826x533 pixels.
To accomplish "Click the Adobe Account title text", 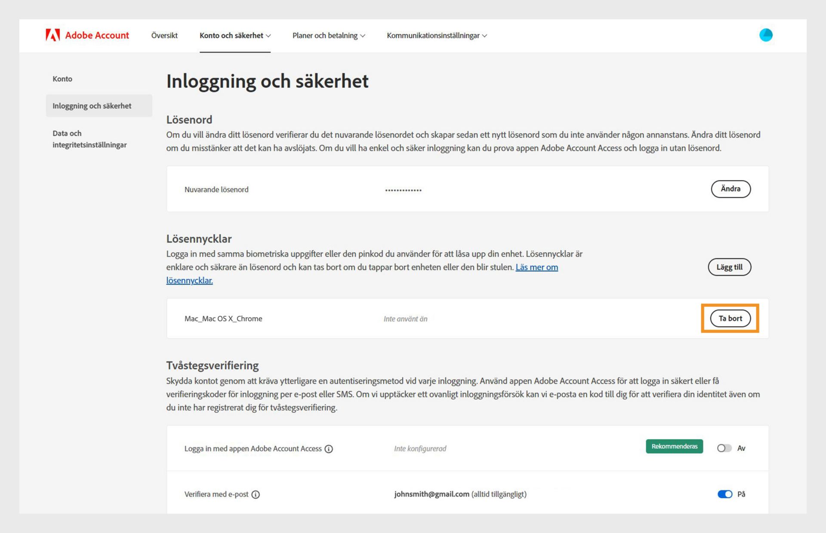I will 97,35.
